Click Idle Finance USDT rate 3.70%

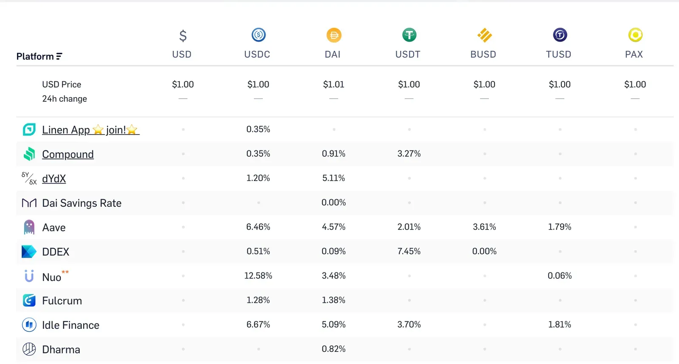(x=409, y=324)
